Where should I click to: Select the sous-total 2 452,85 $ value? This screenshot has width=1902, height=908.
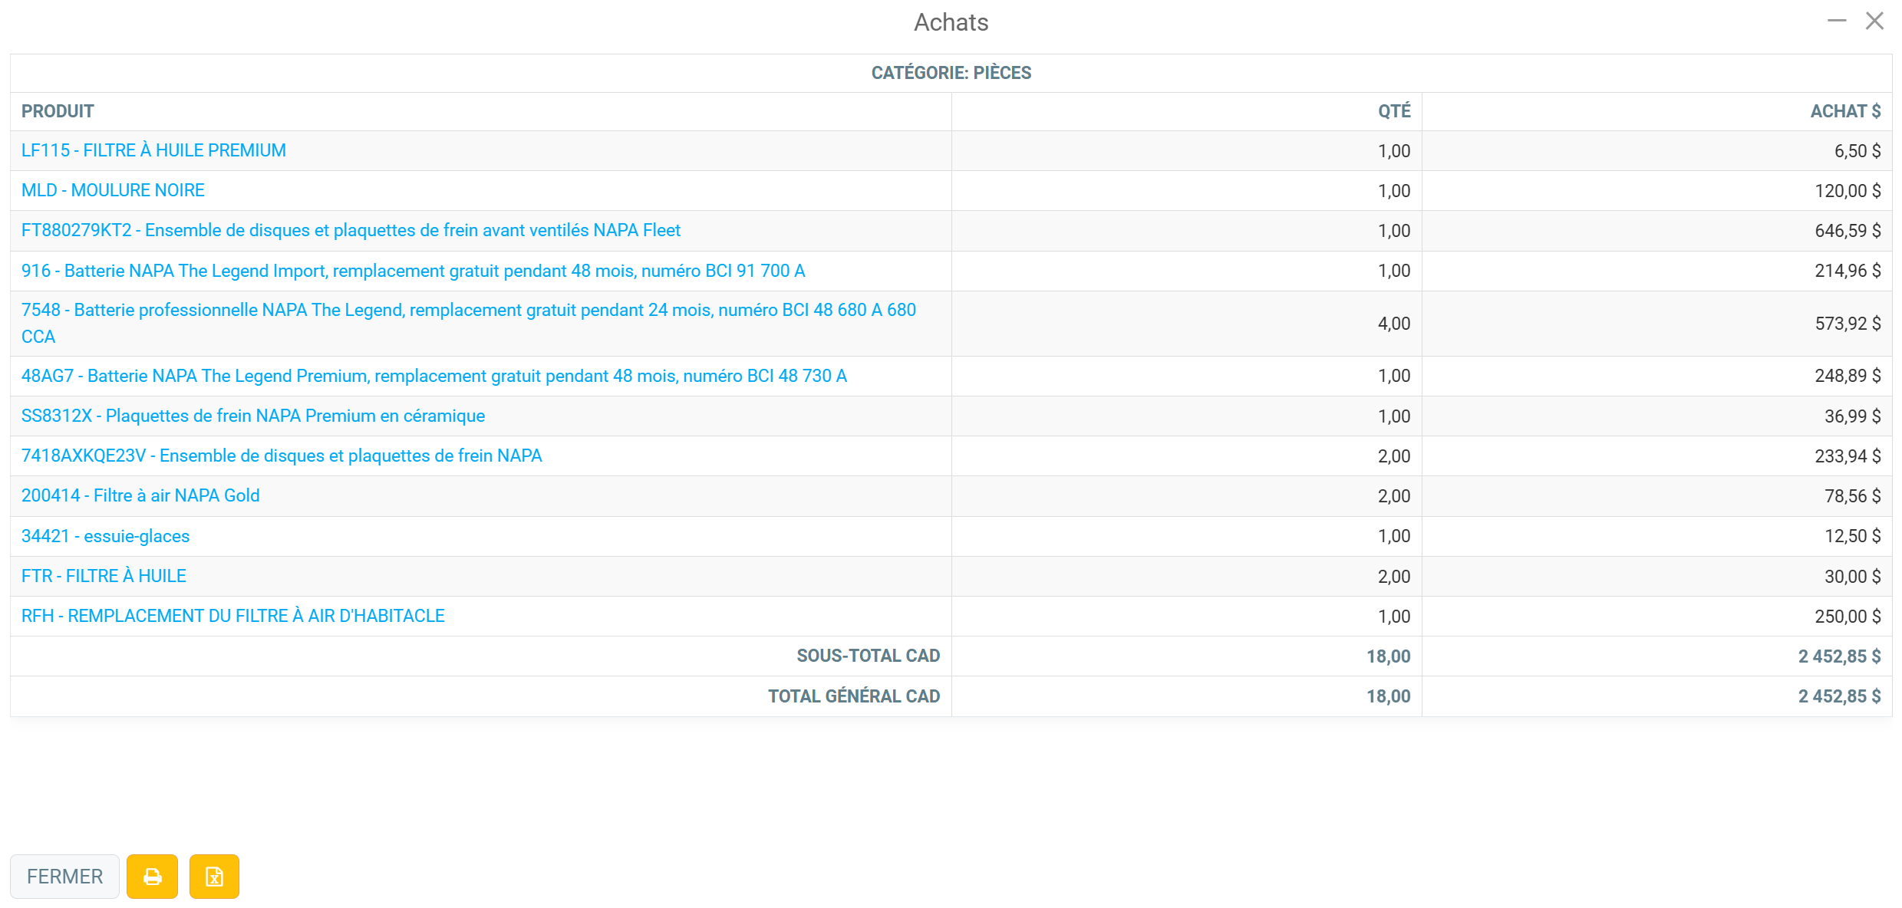coord(1839,656)
